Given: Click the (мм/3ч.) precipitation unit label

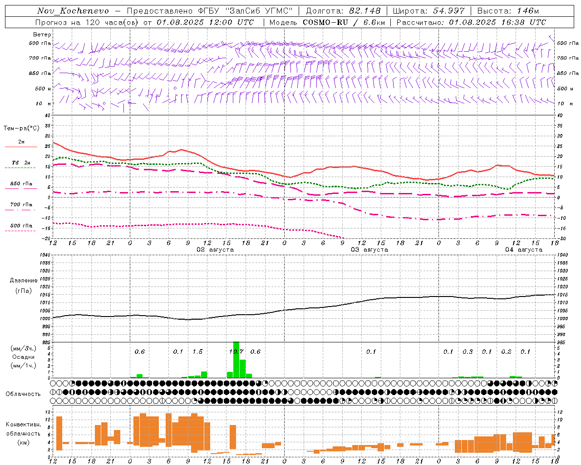Looking at the screenshot, I should click(x=23, y=348).
